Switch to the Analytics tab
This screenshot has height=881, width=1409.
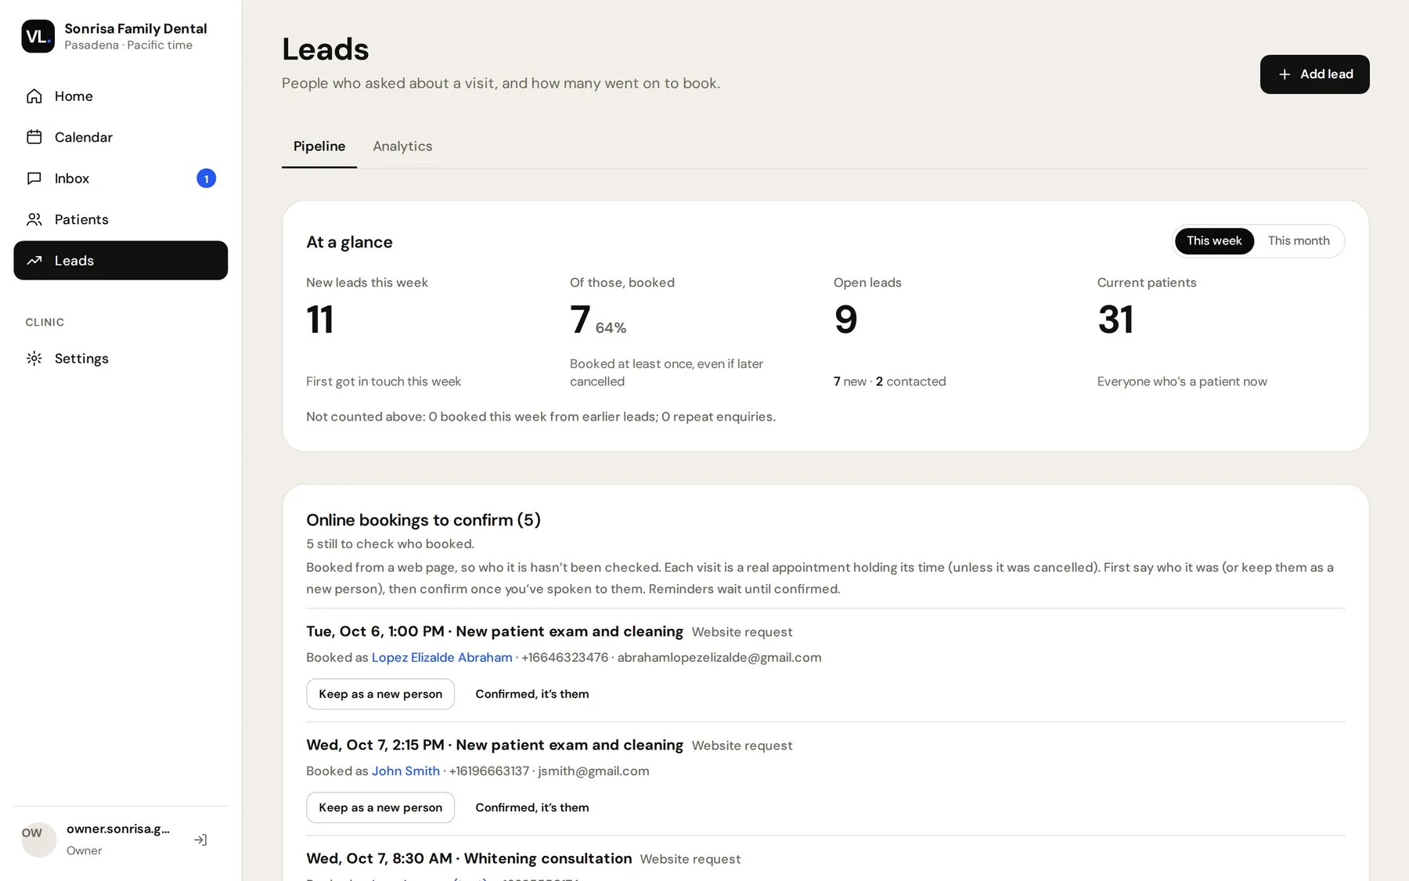pyautogui.click(x=402, y=146)
